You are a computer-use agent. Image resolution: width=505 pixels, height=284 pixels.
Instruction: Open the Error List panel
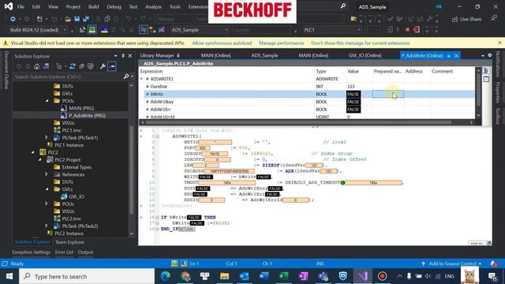click(64, 252)
